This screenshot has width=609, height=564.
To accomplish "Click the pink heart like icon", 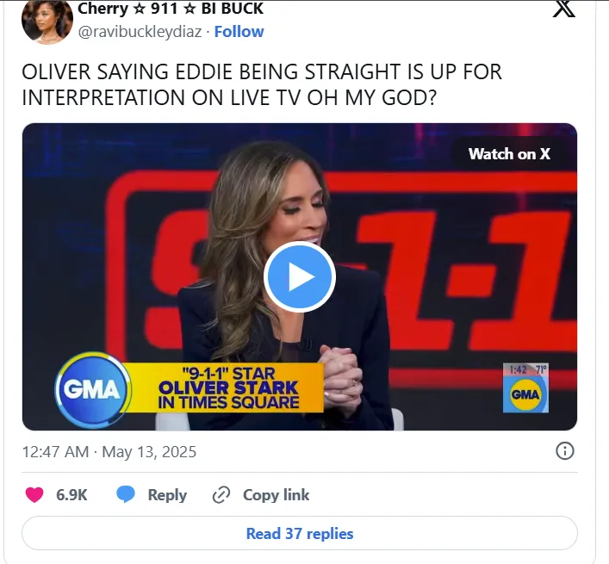I will (x=34, y=495).
